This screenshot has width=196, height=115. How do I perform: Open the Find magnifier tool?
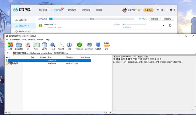click(x=53, y=46)
